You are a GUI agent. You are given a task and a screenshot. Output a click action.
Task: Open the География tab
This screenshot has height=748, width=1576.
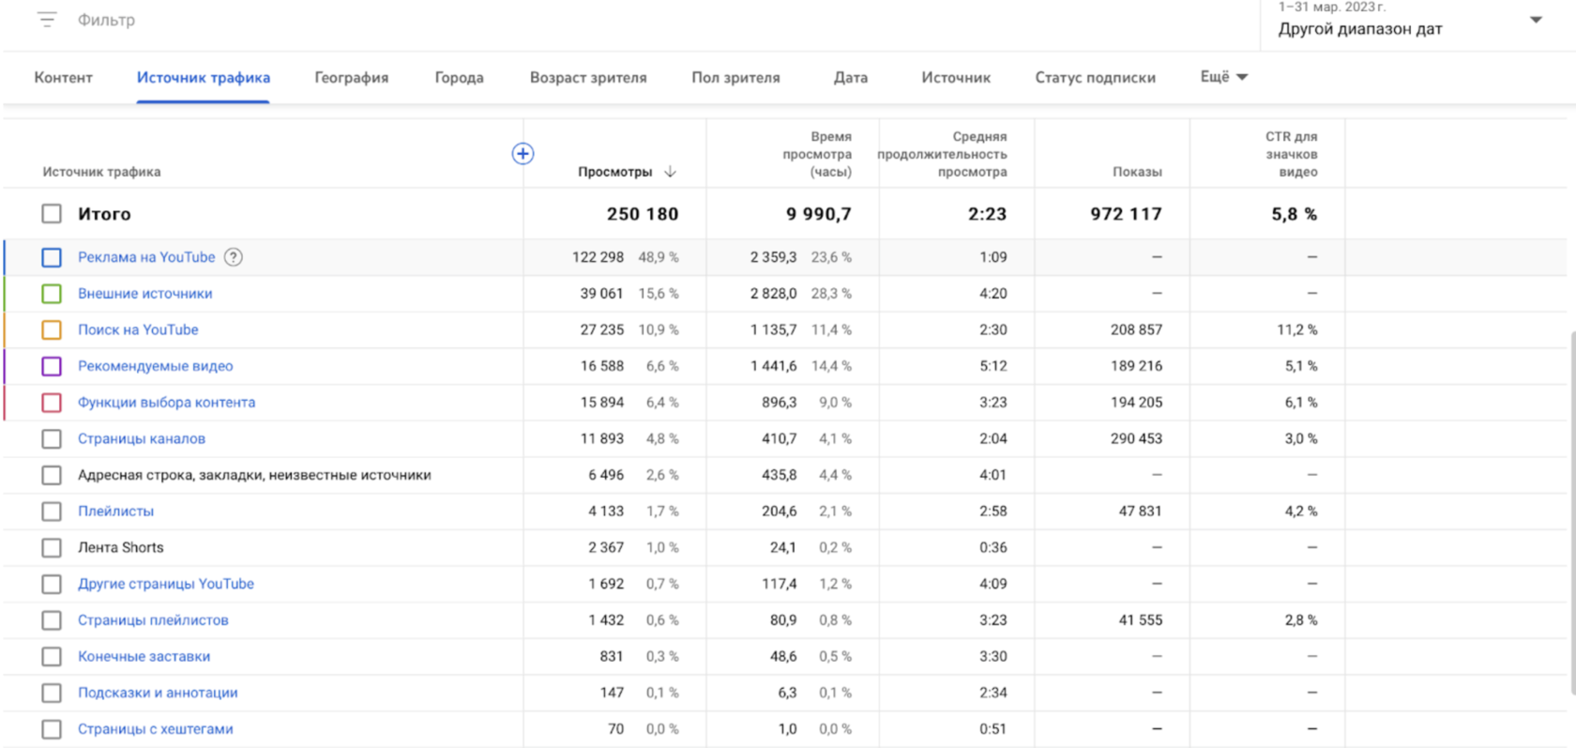[352, 78]
